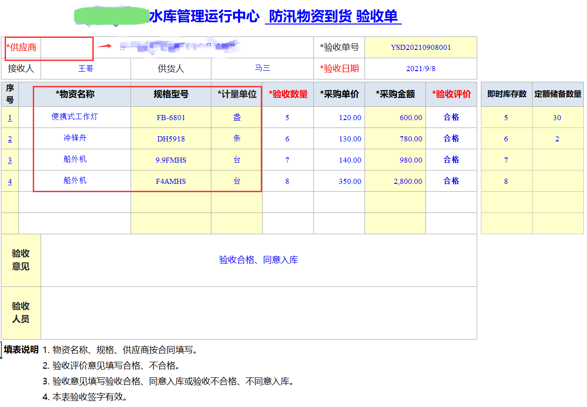Select row number 1 hyperlink
This screenshot has width=587, height=407.
pos(10,117)
